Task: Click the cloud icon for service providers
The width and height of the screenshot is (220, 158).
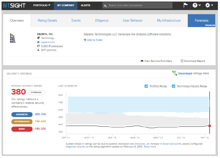Action: click(x=142, y=61)
